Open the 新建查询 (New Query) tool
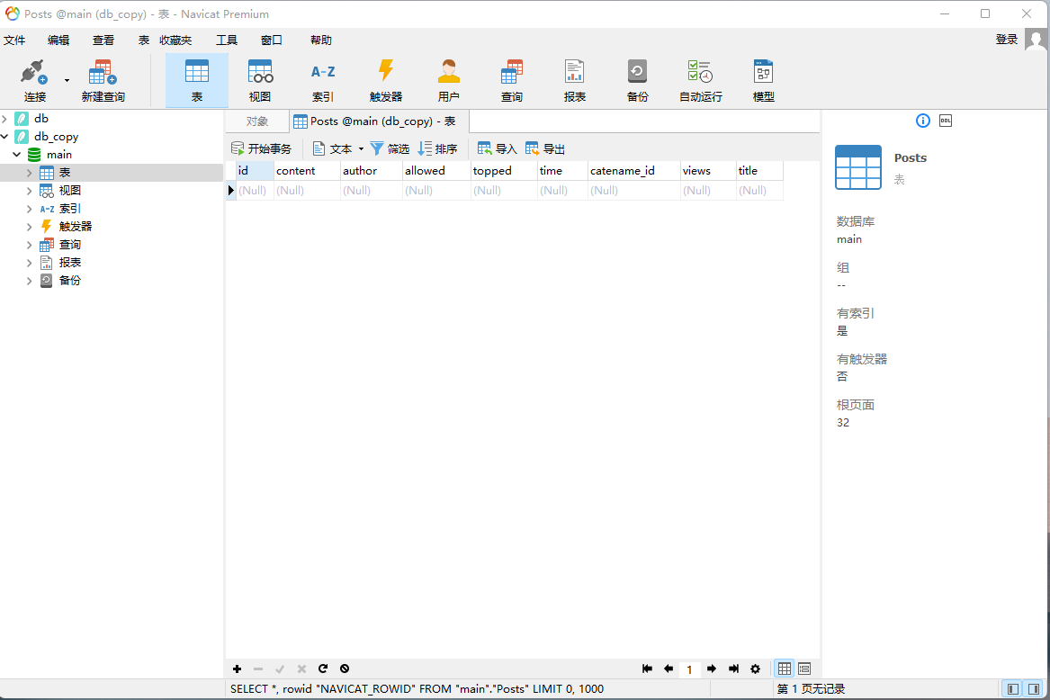 (103, 80)
